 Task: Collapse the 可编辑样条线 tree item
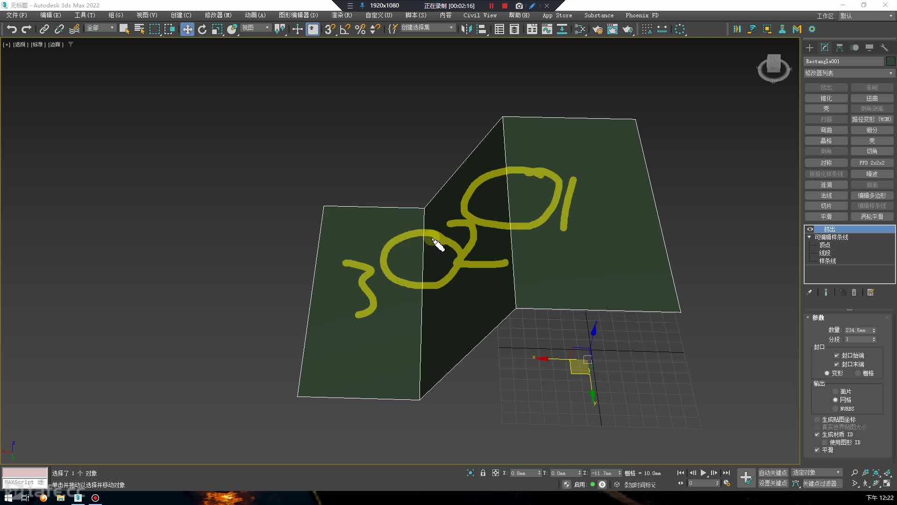click(x=810, y=237)
